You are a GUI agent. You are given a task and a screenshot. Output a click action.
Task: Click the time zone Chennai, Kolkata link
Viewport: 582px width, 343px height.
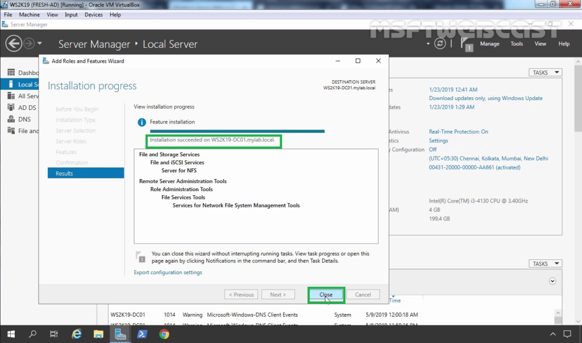488,159
